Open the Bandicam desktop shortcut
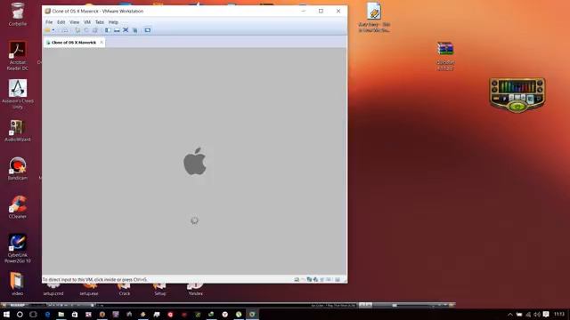 [18, 168]
